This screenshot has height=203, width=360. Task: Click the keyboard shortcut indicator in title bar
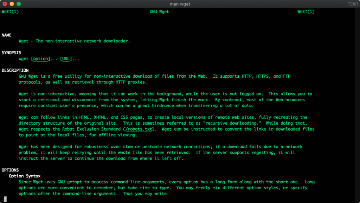coord(353,4)
